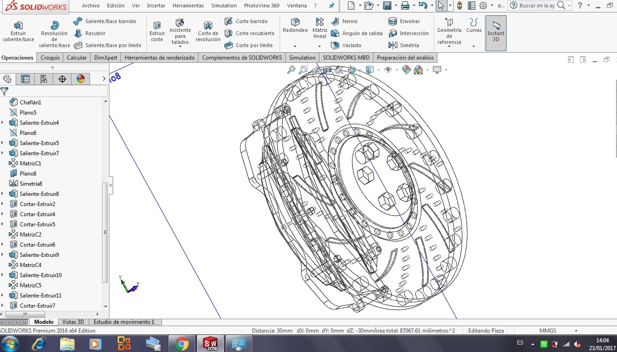The height and width of the screenshot is (352, 617).
Task: Open the Curvas dropdown arrow
Action: point(473,46)
